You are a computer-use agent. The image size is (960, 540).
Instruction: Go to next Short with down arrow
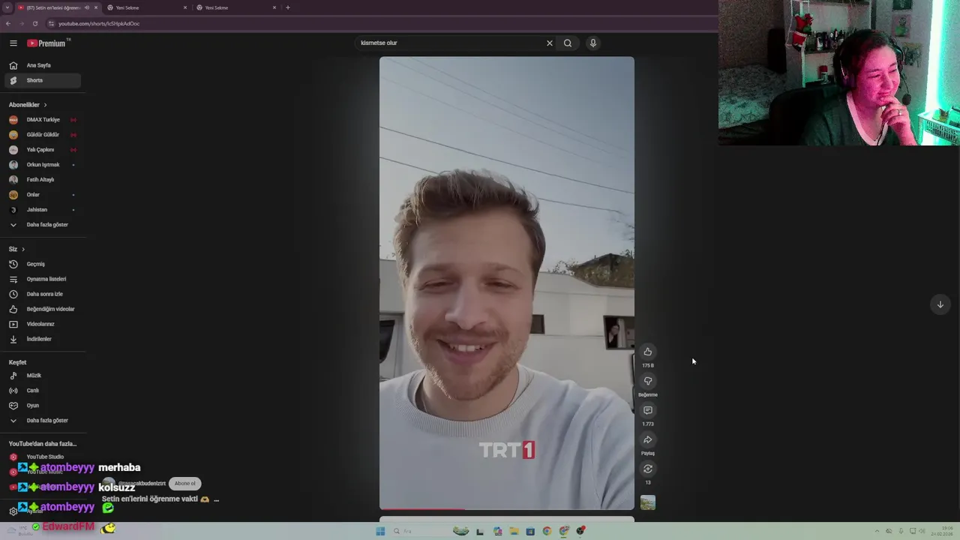pyautogui.click(x=940, y=304)
